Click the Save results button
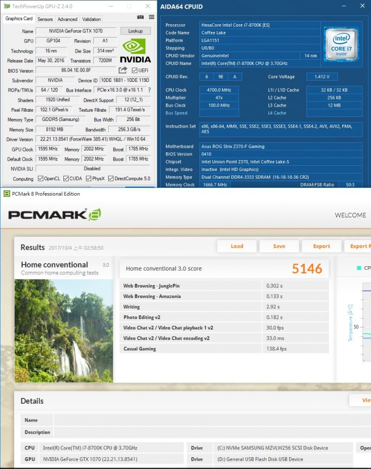 click(279, 246)
